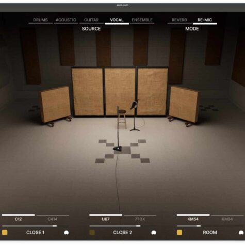This screenshot has height=245, width=245.
Task: Toggle the CLOSE 2 dim enable square
Action: tap(92, 233)
